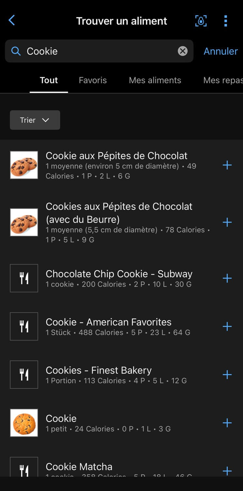Switch to the Favoris tab

tap(93, 81)
